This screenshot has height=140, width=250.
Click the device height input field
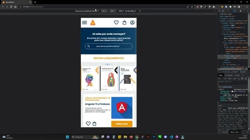click(x=112, y=11)
